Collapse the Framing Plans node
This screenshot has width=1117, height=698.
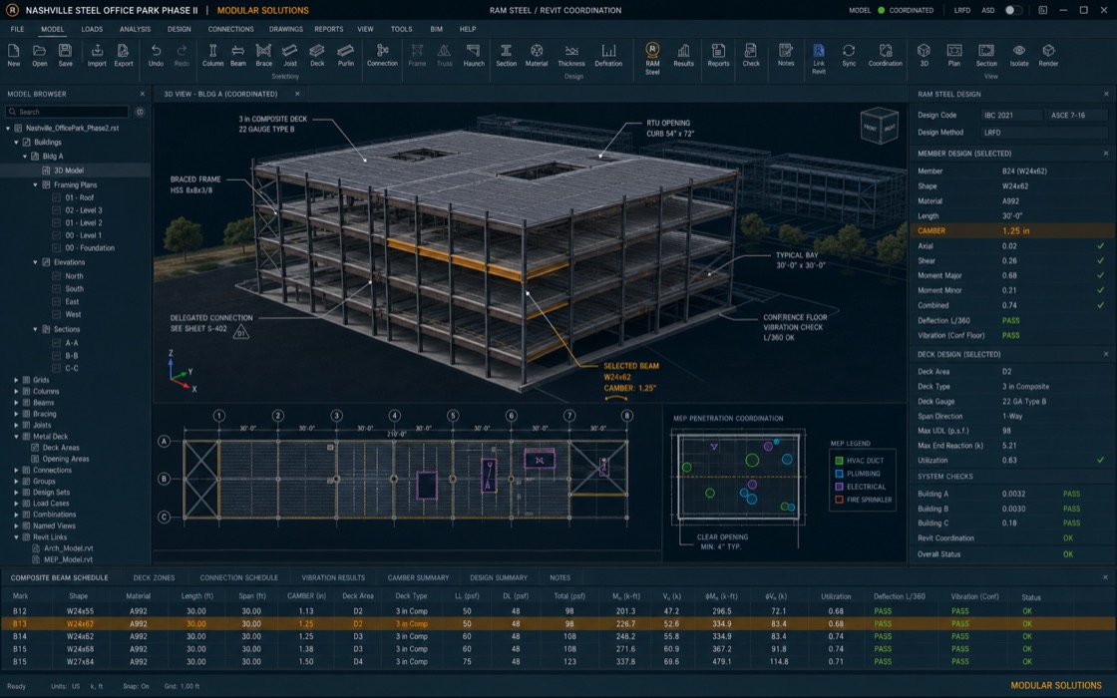(x=35, y=184)
